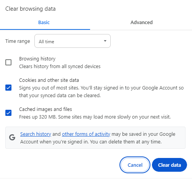Tick the Browsing history checkbox
Screen dimensions: 192x179
(8, 62)
